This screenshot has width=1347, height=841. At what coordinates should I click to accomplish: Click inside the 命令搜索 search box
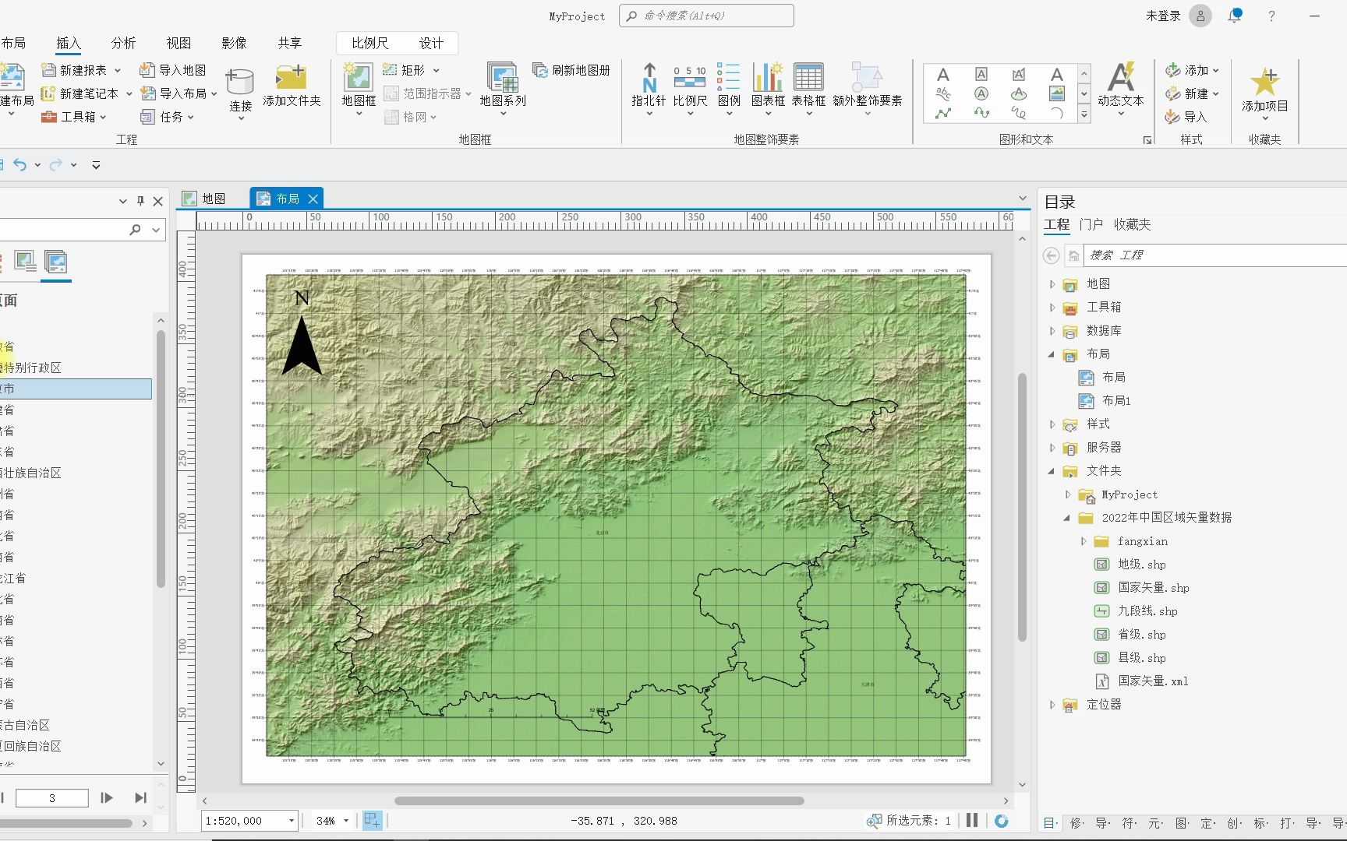tap(705, 16)
